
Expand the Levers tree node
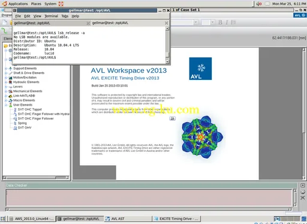[x=6, y=87]
